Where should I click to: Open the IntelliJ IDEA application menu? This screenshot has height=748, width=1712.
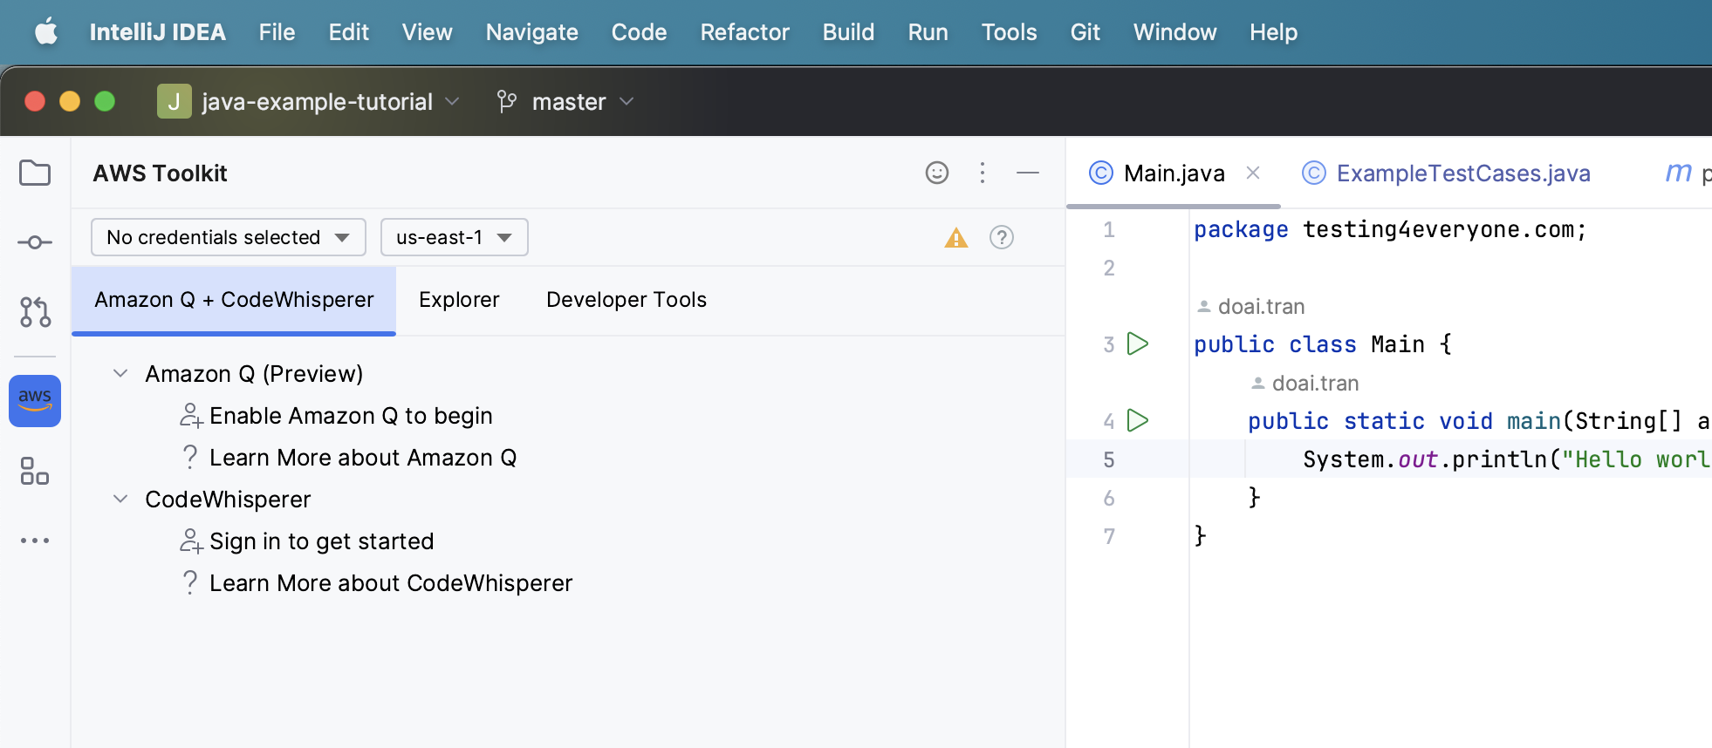[x=158, y=32]
